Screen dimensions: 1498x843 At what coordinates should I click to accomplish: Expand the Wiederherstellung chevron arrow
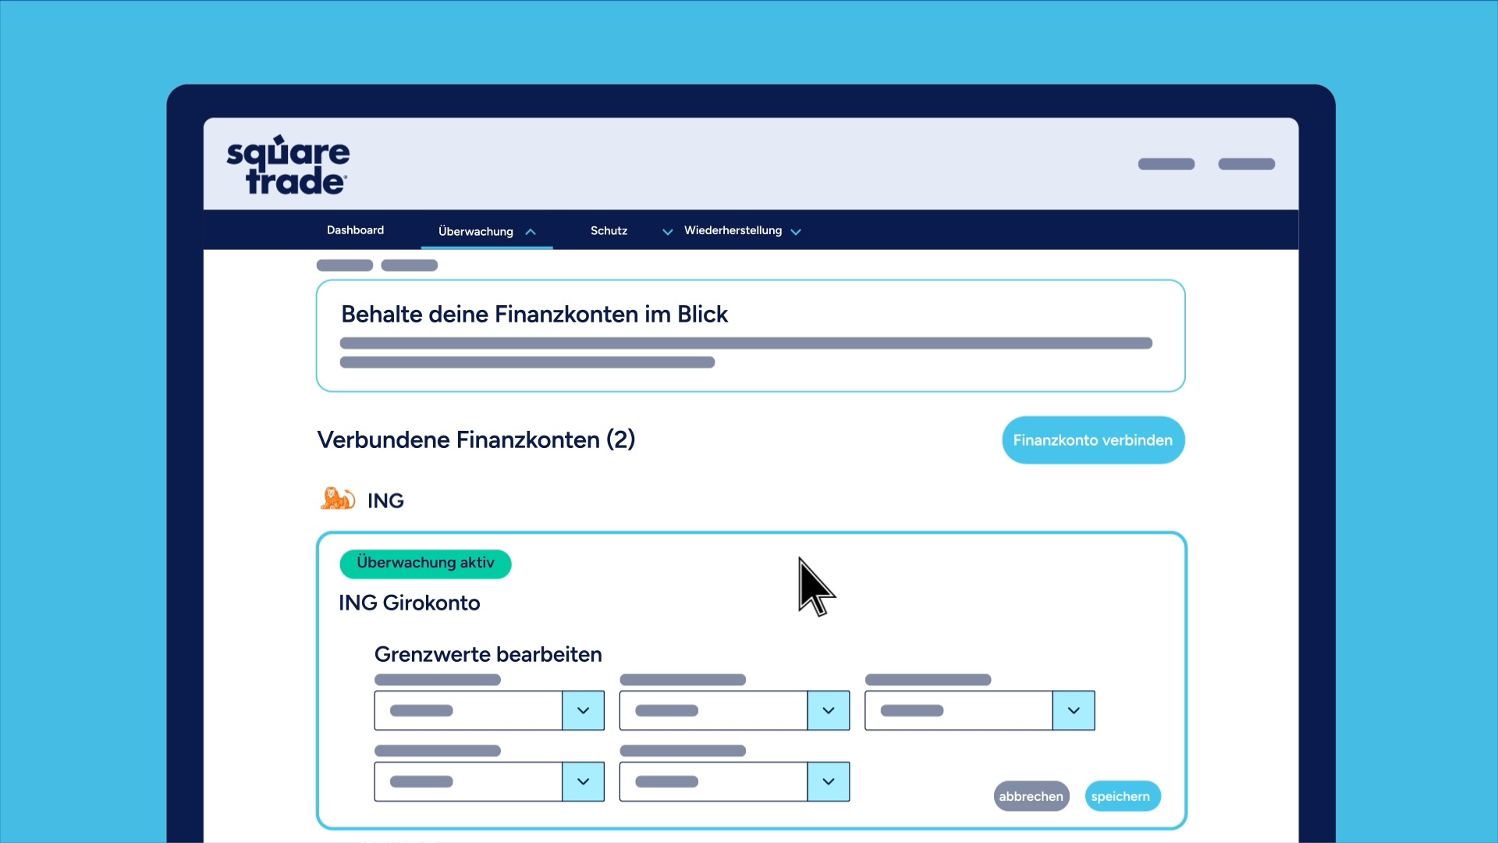[x=796, y=232]
